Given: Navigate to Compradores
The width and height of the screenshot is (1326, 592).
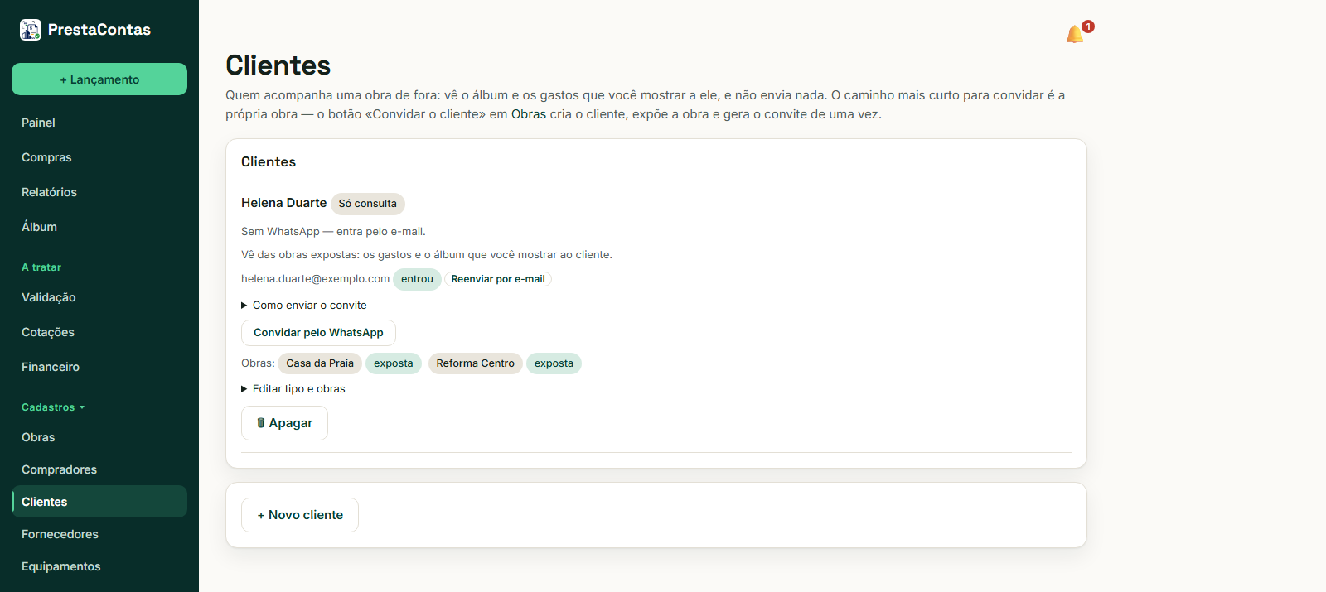Looking at the screenshot, I should coord(99,469).
